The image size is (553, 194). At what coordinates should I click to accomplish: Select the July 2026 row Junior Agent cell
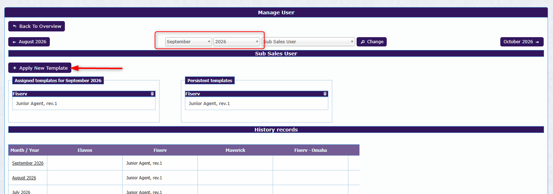(160, 190)
